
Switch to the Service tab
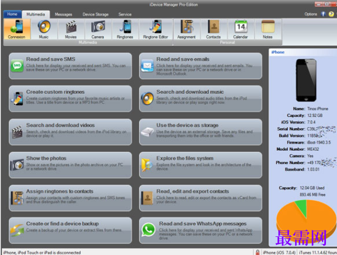tap(125, 14)
